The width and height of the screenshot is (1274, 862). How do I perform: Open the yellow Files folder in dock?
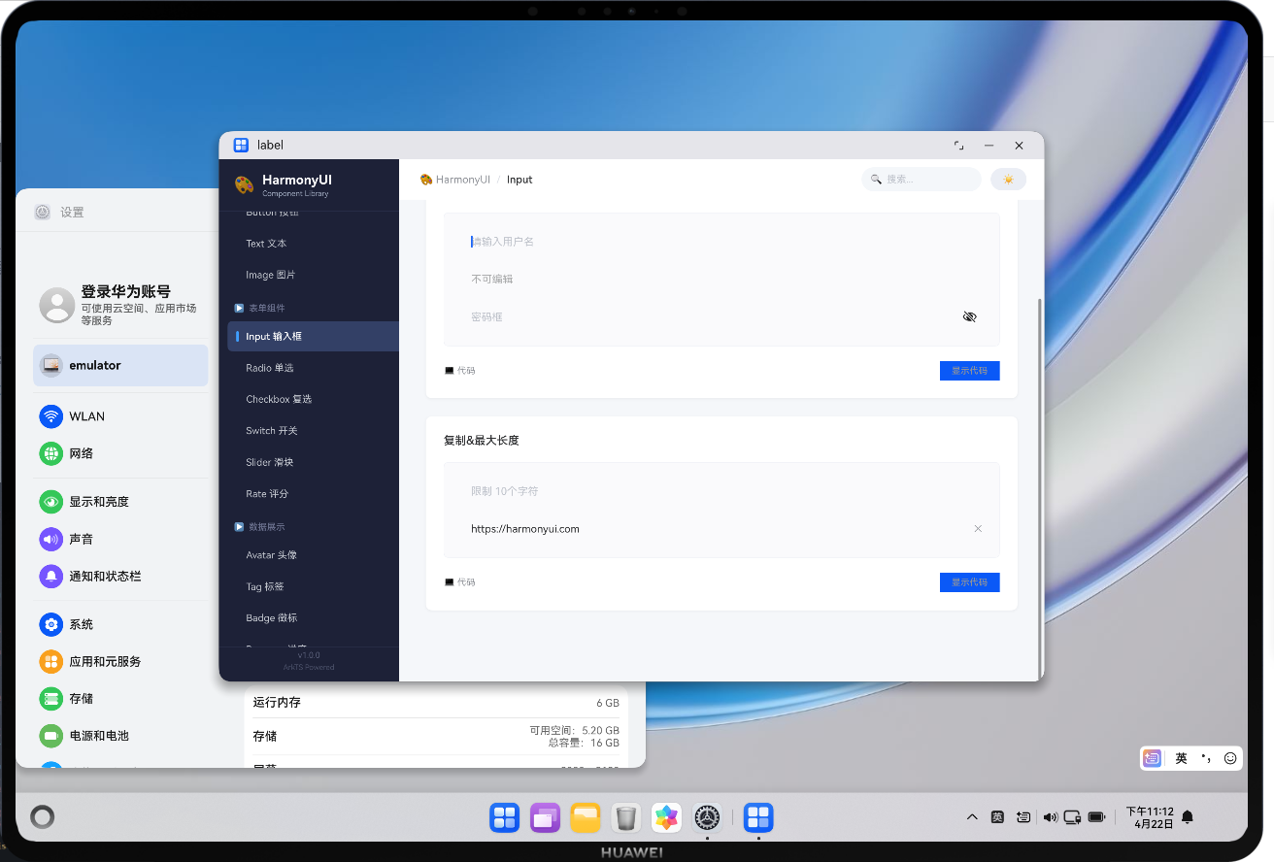click(x=586, y=817)
